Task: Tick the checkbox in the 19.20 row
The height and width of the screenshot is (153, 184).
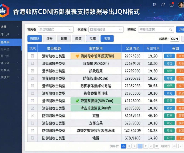Action: pyautogui.click(x=33, y=56)
